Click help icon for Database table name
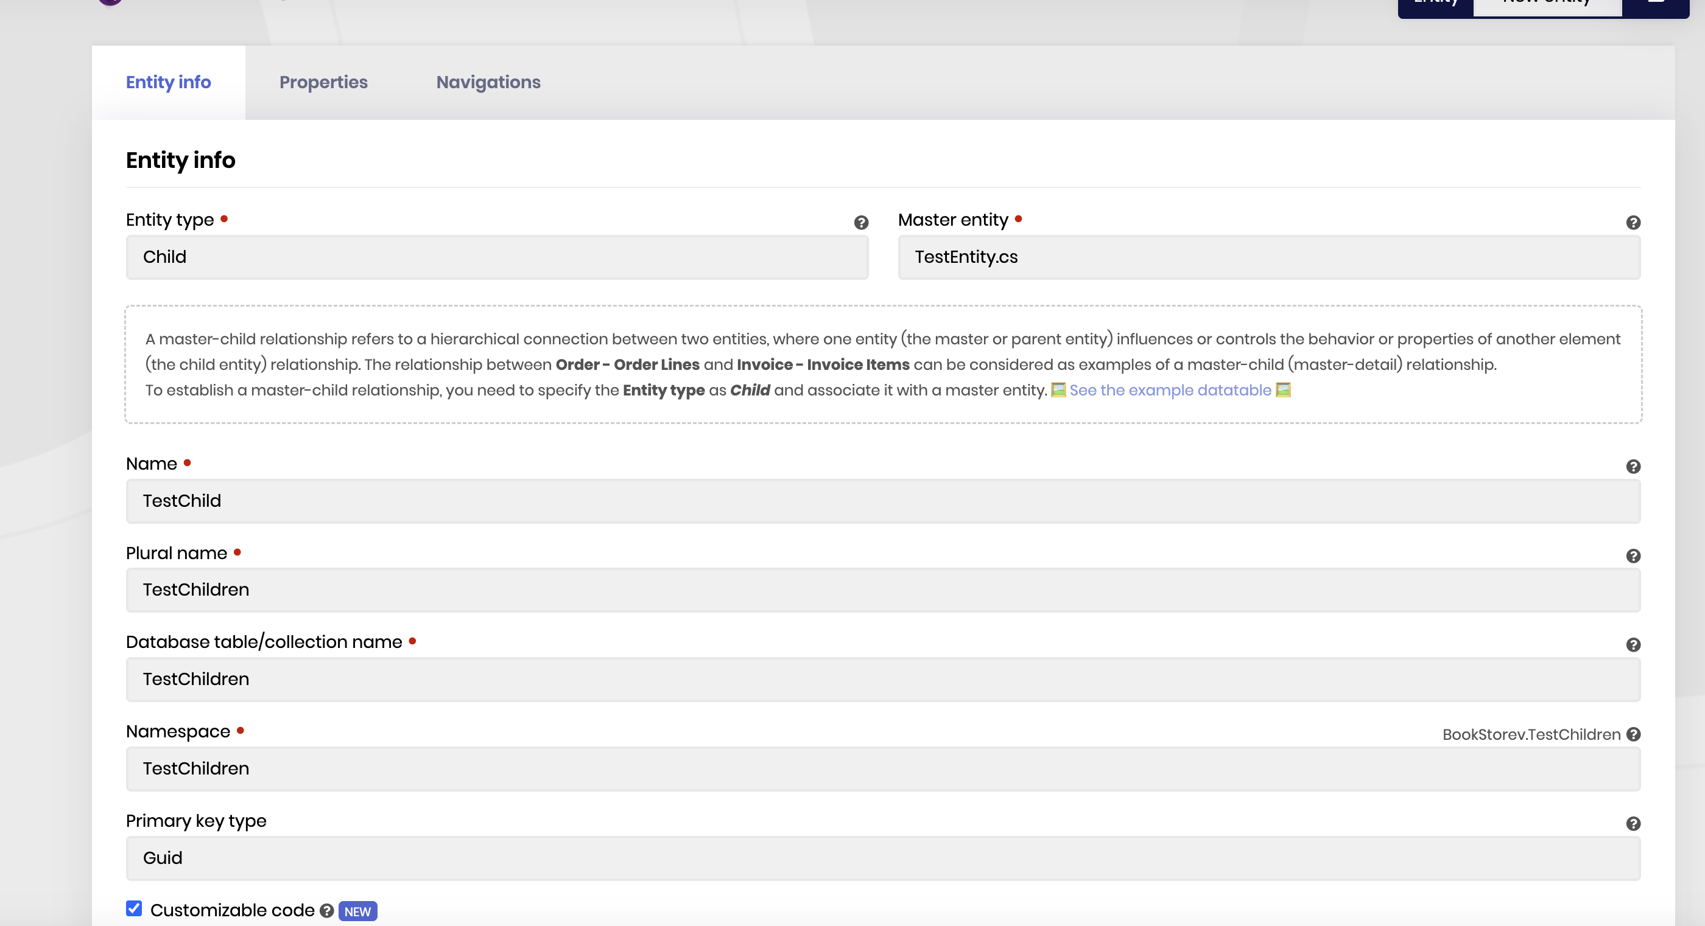The height and width of the screenshot is (926, 1705). coord(1633,645)
